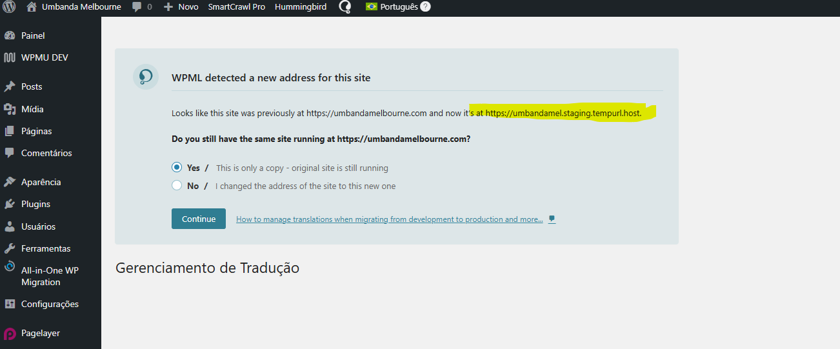
Task: Click the Comentários speech bubble icon
Action: [10, 153]
